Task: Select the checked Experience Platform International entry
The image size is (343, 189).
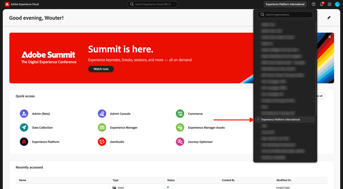Action: tap(285, 120)
